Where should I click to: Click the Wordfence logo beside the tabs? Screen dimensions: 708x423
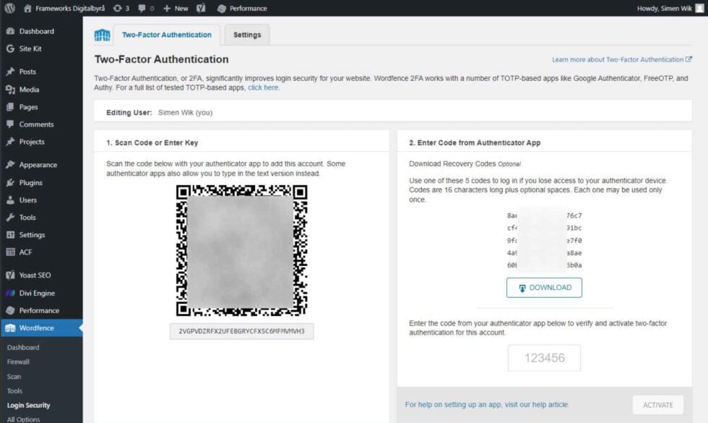click(x=102, y=35)
